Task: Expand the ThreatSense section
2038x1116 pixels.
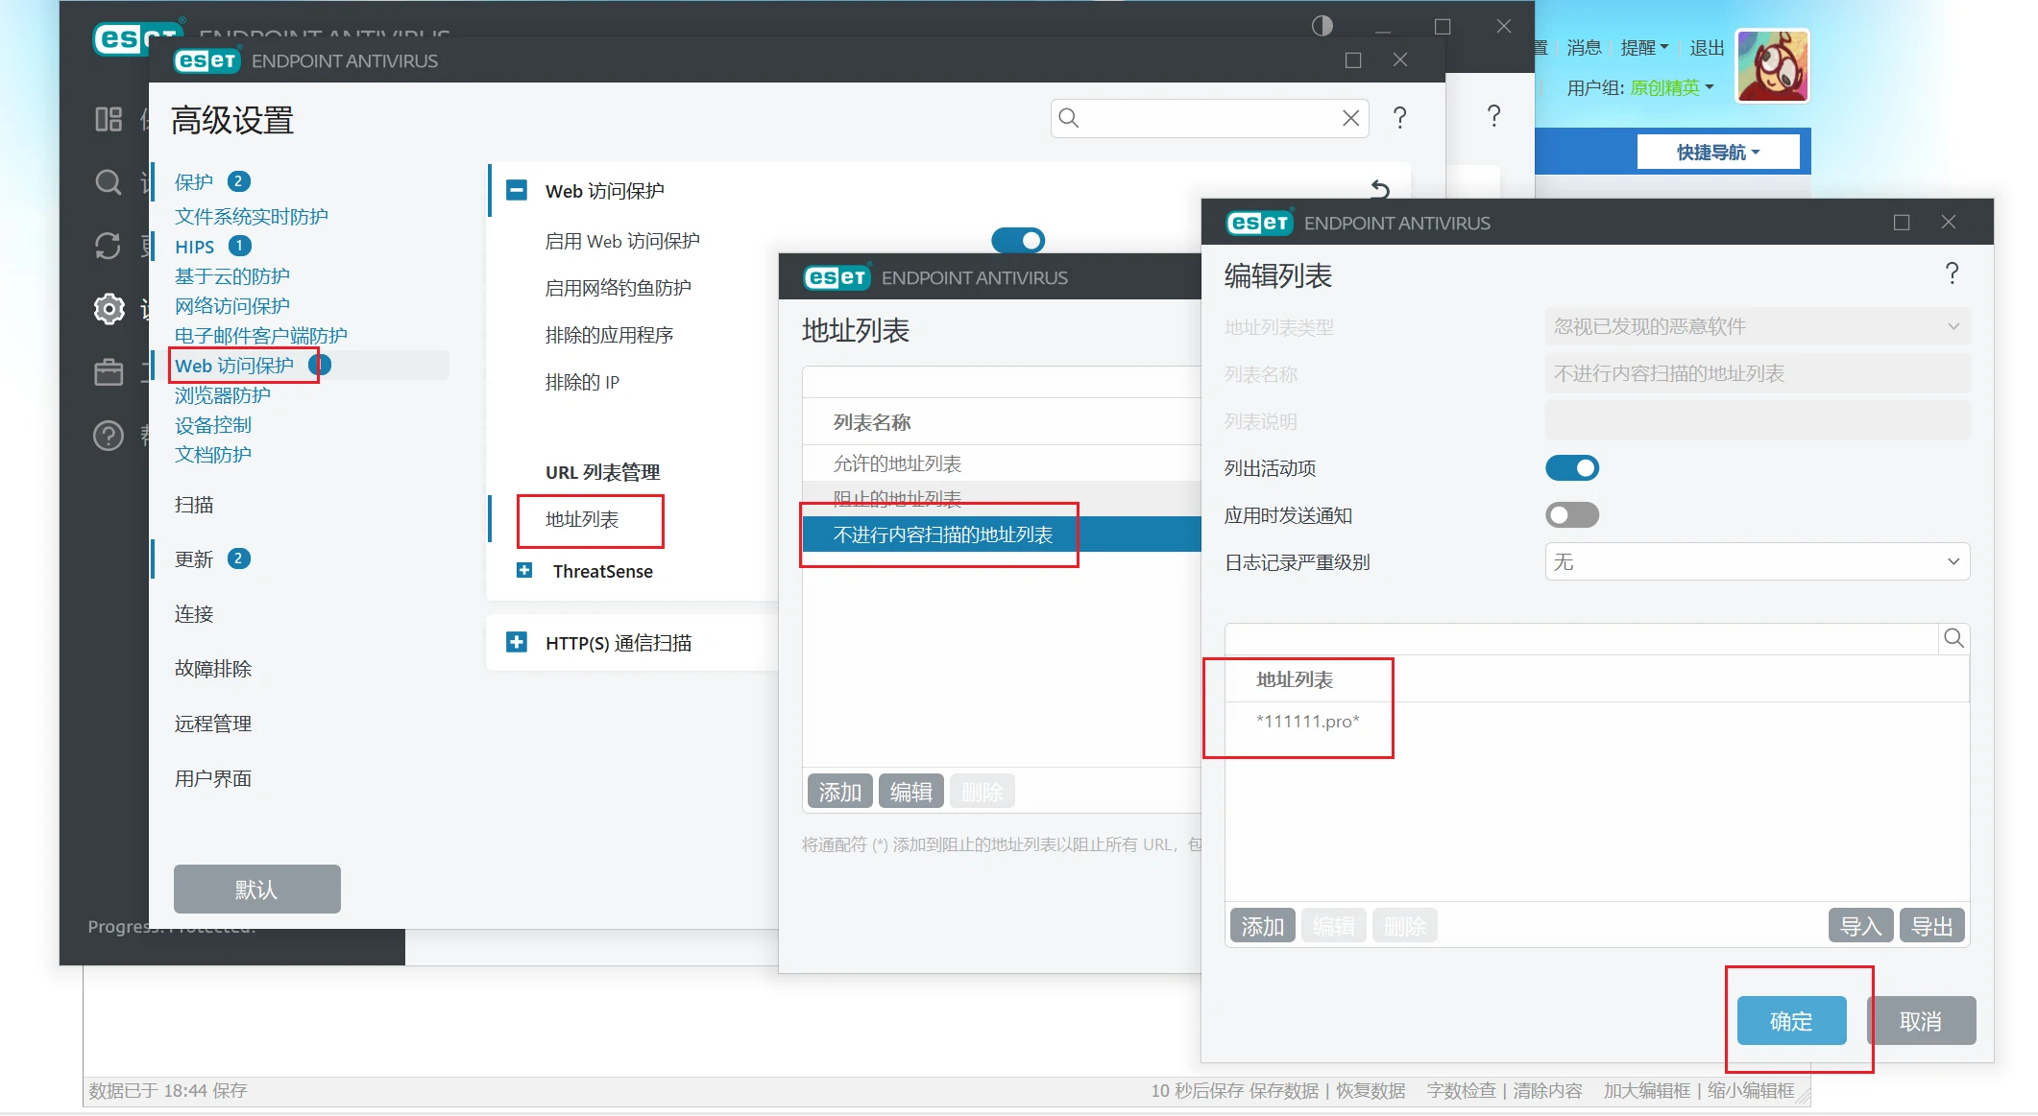Action: click(524, 571)
